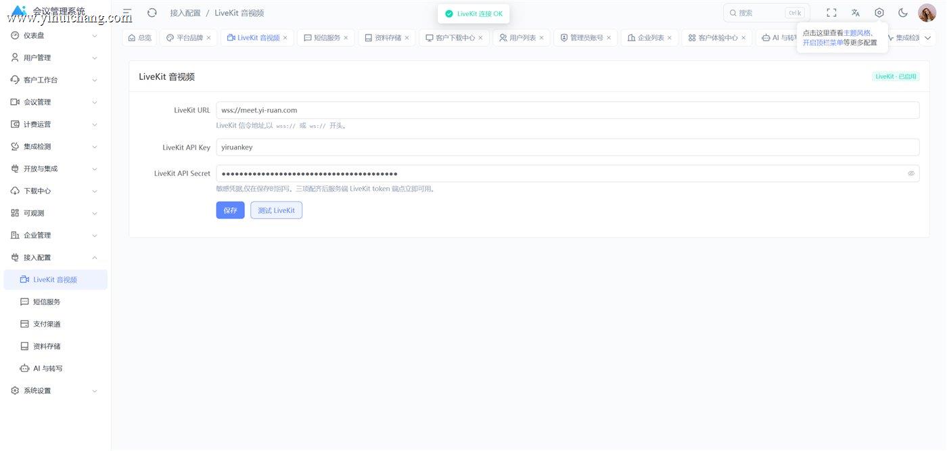Close the 短信服务 tab
Screen dimensions: 947x451
point(346,38)
